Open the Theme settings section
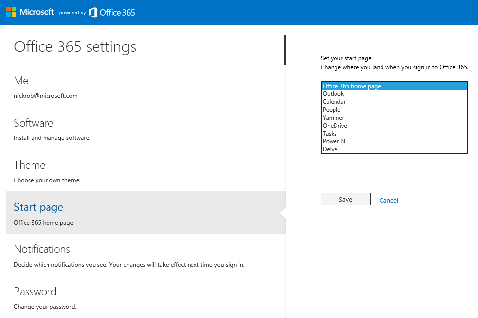Image resolution: width=478 pixels, height=318 pixels. click(x=30, y=165)
